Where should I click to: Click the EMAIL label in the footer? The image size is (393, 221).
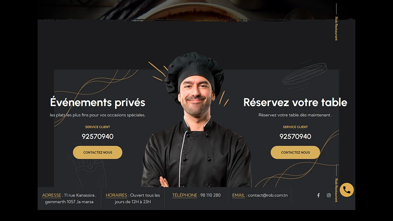(238, 195)
